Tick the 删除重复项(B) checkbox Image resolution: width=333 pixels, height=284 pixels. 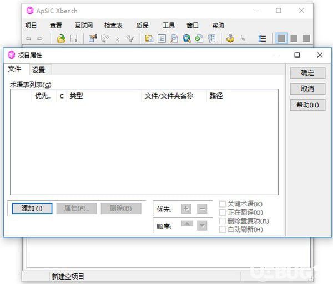tap(222, 221)
